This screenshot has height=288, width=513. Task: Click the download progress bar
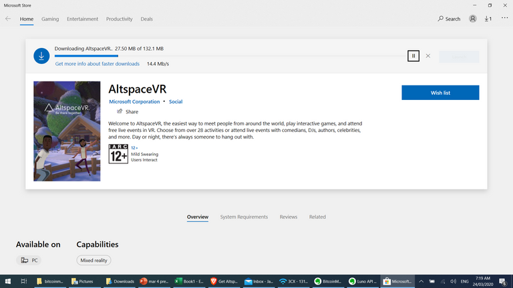[229, 56]
